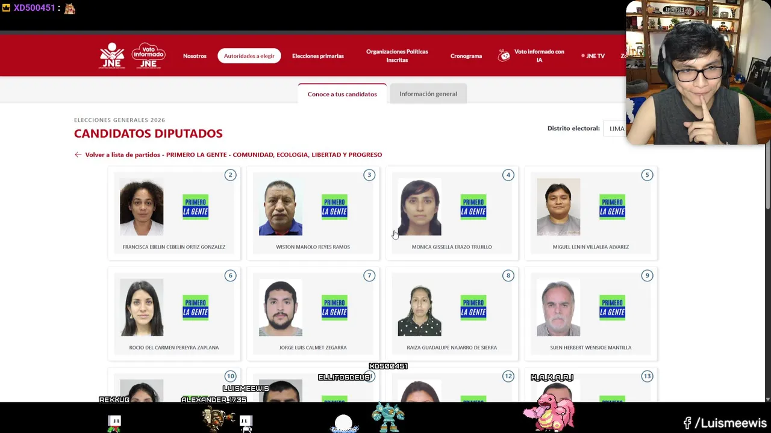Viewport: 771px width, 433px height.
Task: Open the Cronograma menu item
Action: pos(466,56)
